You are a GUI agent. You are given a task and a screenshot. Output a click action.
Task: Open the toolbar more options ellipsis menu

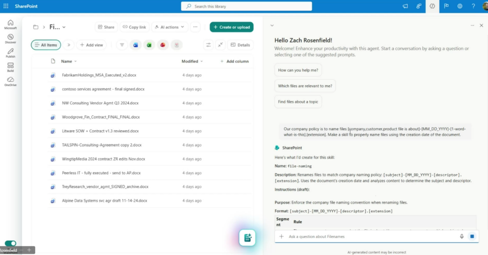[x=195, y=27]
